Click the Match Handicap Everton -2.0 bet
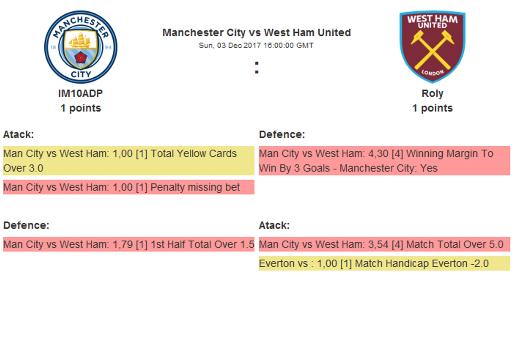The image size is (513, 337). 384,264
